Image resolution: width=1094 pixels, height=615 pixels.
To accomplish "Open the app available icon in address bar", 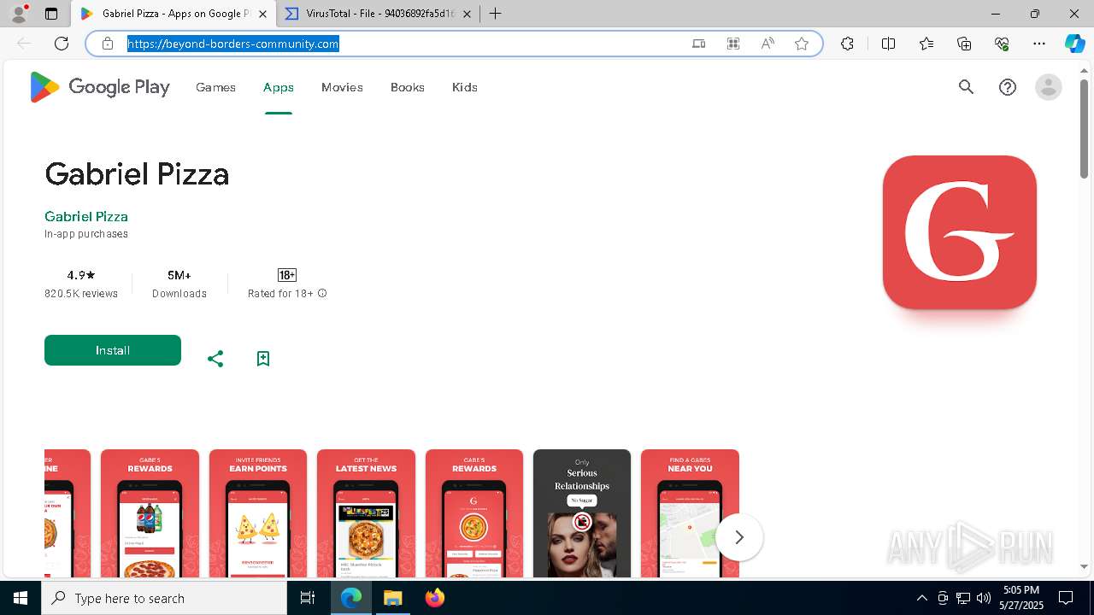I will [699, 44].
